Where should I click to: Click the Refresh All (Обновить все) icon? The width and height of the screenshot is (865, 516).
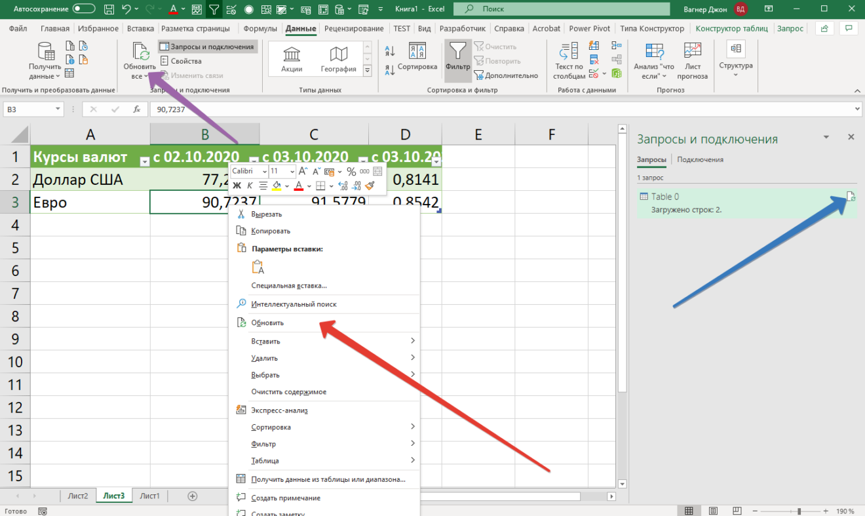pyautogui.click(x=140, y=52)
